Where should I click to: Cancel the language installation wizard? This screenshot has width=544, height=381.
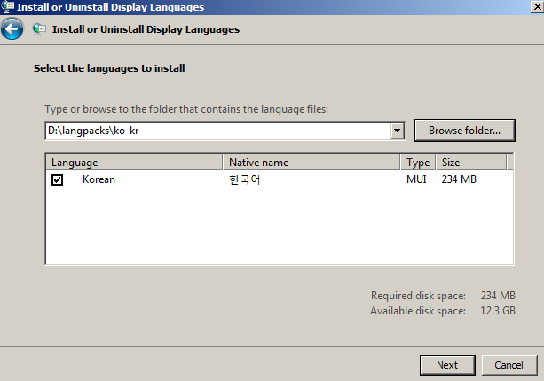509,365
